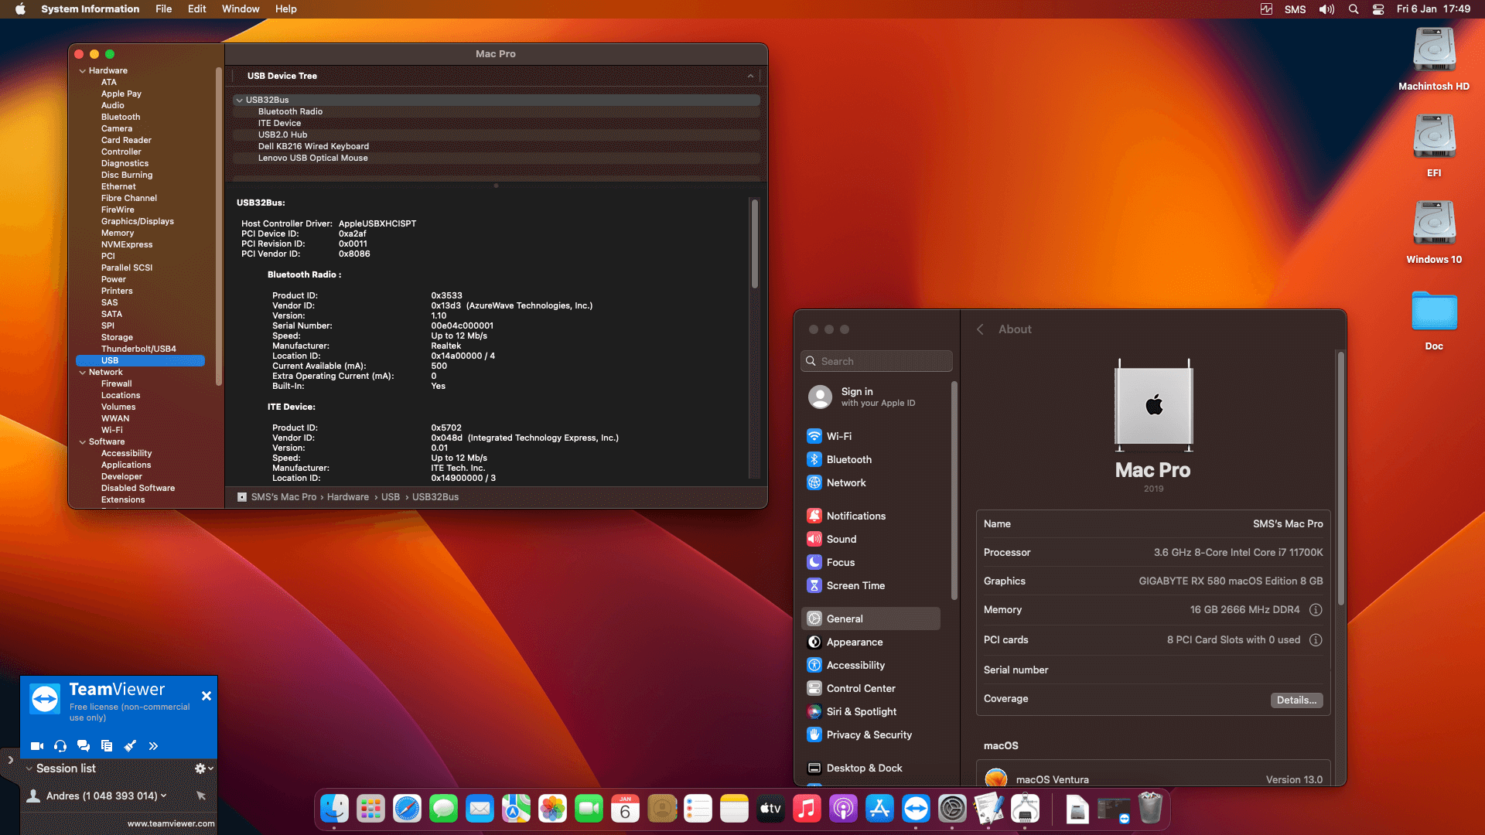
Task: Open Podcasts from the Dock
Action: (843, 808)
